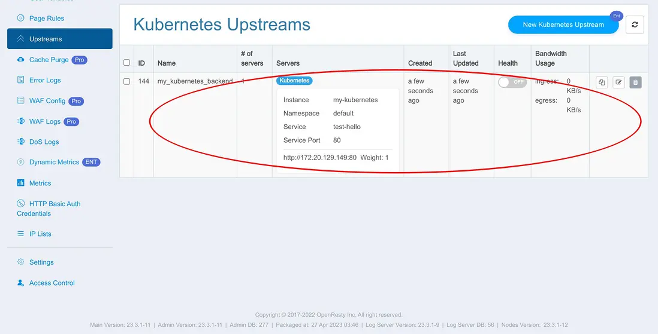Click the Kubernetes Upstreams page title
Viewport: 658px width, 334px height.
tap(222, 24)
